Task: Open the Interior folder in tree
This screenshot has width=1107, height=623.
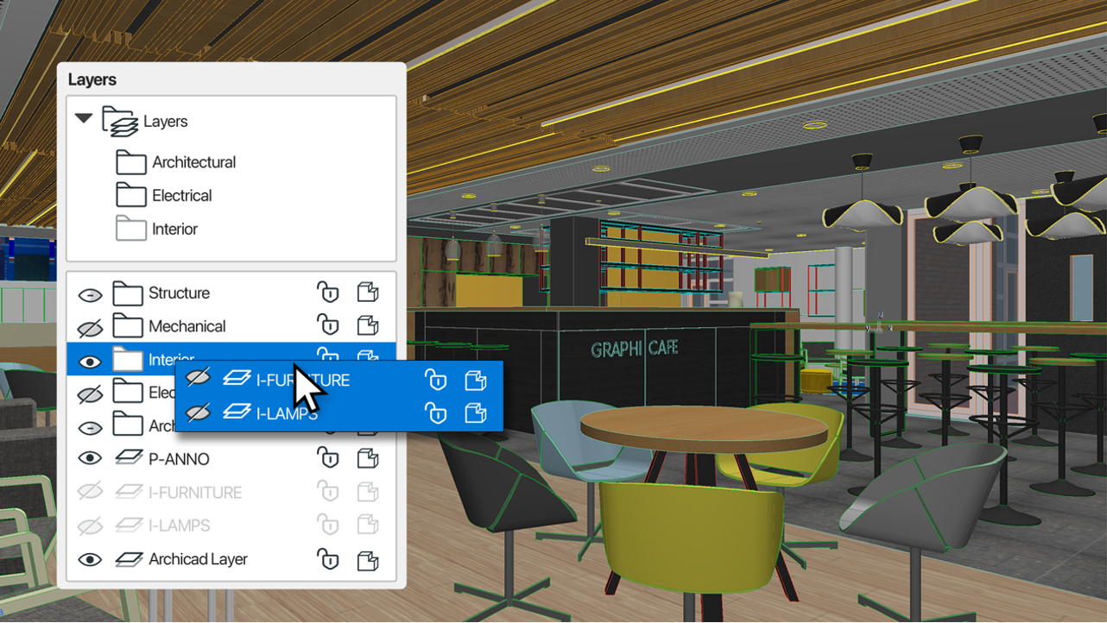Action: pyautogui.click(x=174, y=230)
